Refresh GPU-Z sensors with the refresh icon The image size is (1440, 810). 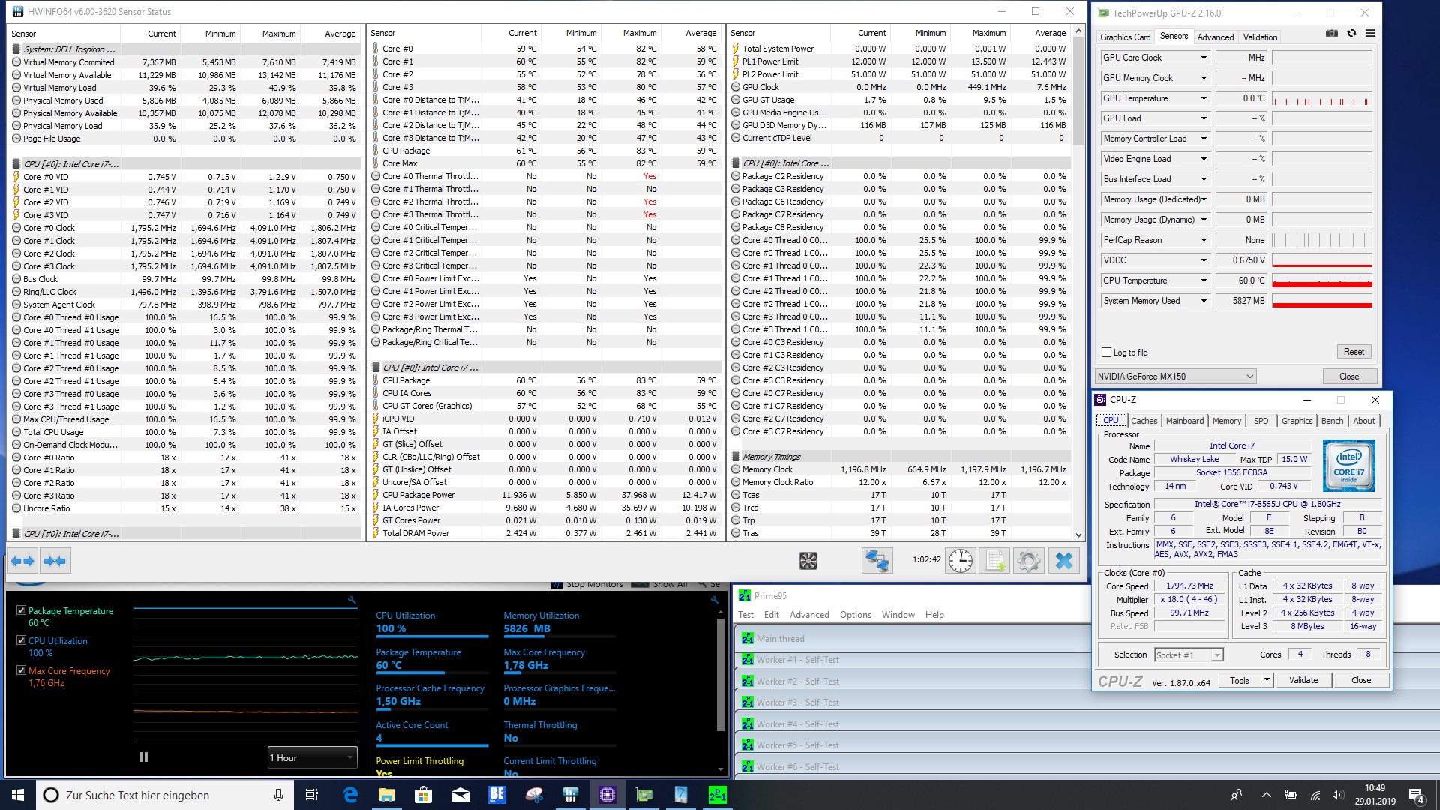click(x=1351, y=34)
